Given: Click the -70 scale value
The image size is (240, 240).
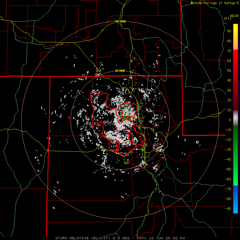Looking at the screenshot, I should pos(228,189).
